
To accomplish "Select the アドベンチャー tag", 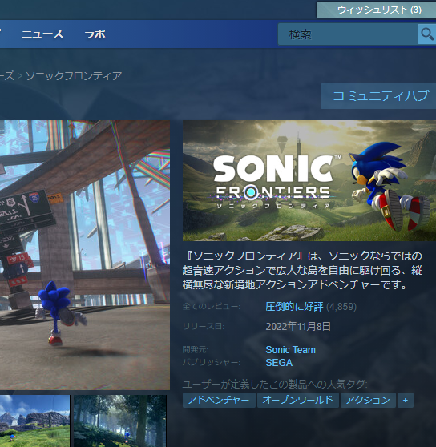I will (x=219, y=400).
